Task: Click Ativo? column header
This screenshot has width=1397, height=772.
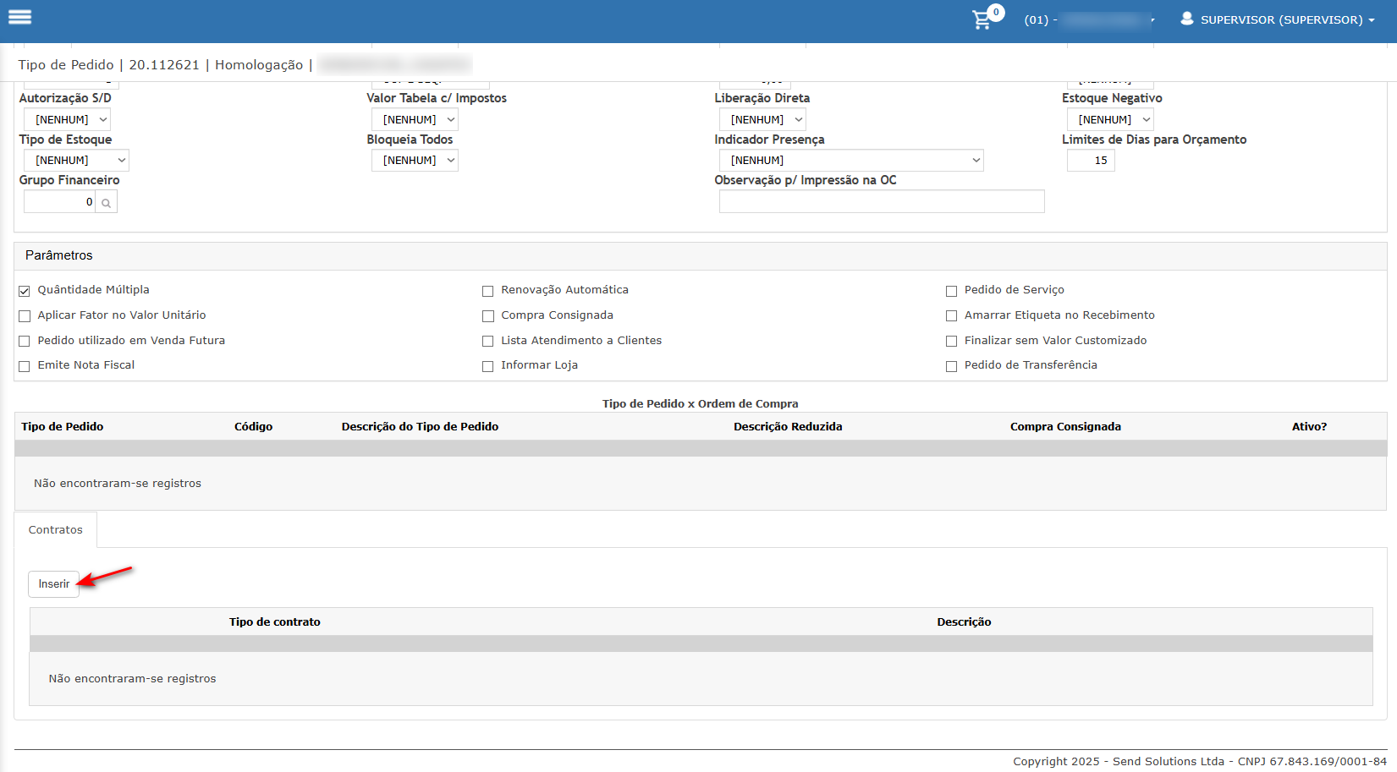Action: click(1309, 427)
